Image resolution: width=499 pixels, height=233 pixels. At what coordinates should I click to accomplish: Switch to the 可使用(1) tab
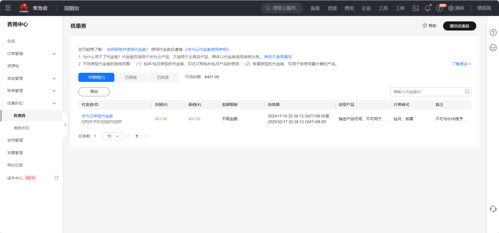click(96, 77)
